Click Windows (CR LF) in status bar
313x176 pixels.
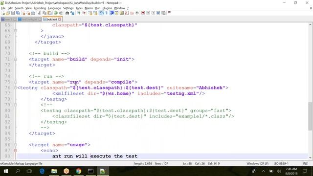tap(258, 163)
